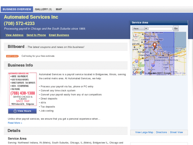Open View Large Map link
The width and height of the screenshot is (193, 145).
pyautogui.click(x=144, y=132)
